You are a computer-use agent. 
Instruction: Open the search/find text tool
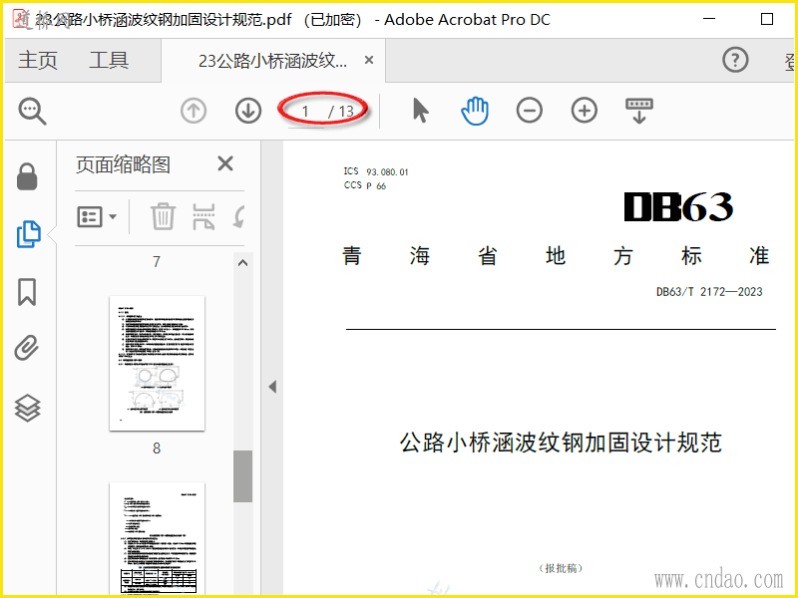(x=33, y=112)
